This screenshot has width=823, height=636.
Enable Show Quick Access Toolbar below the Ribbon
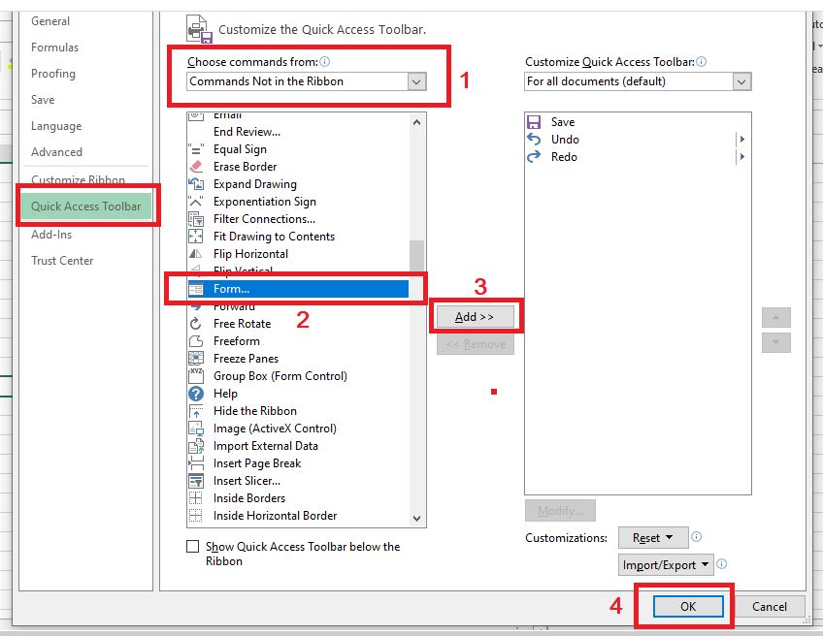[x=192, y=547]
